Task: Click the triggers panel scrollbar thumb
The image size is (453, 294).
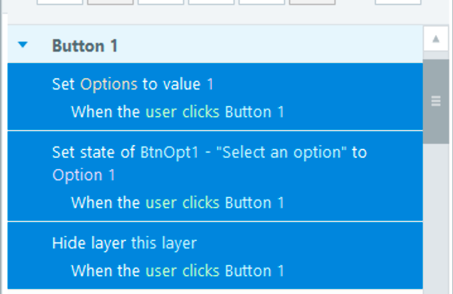Action: click(x=436, y=101)
